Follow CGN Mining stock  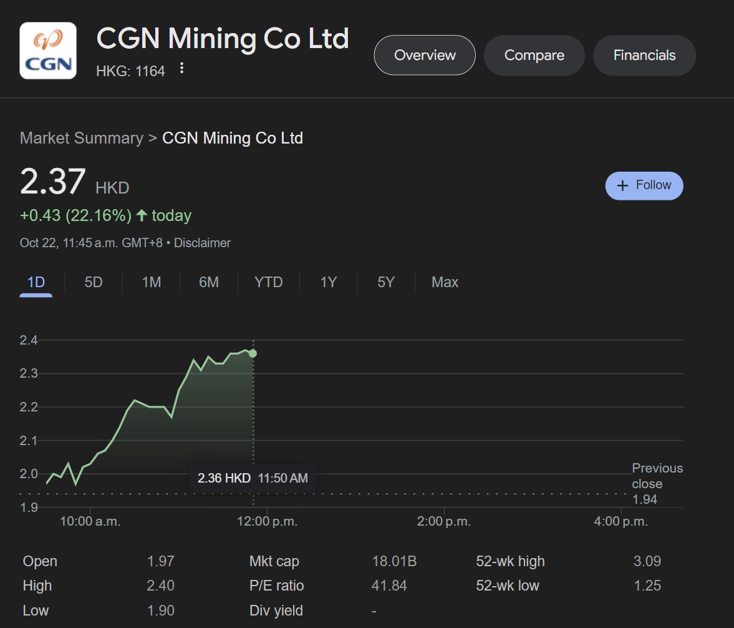click(644, 185)
